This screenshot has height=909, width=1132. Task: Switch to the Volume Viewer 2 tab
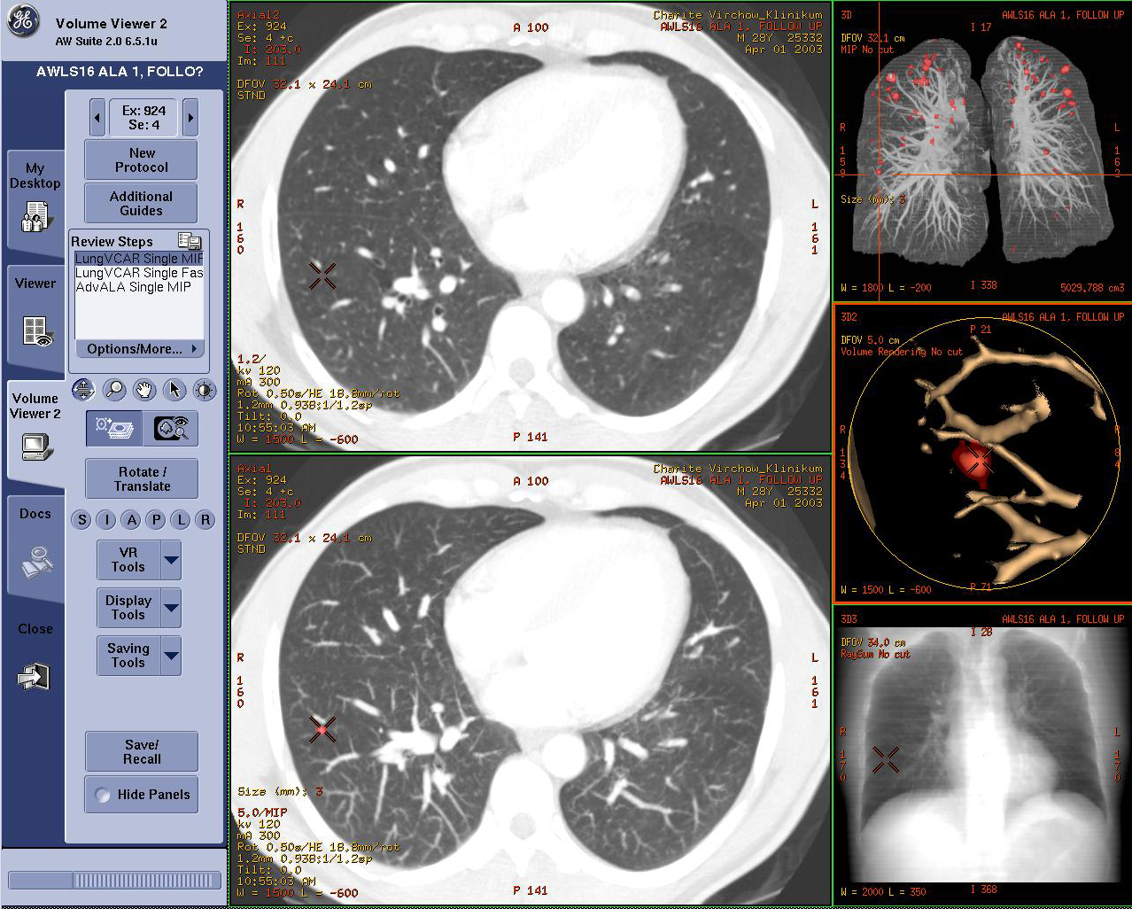click(35, 425)
